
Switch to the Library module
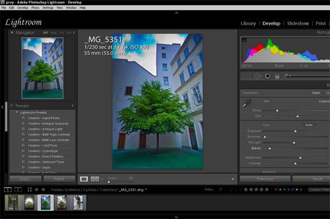pyautogui.click(x=248, y=23)
